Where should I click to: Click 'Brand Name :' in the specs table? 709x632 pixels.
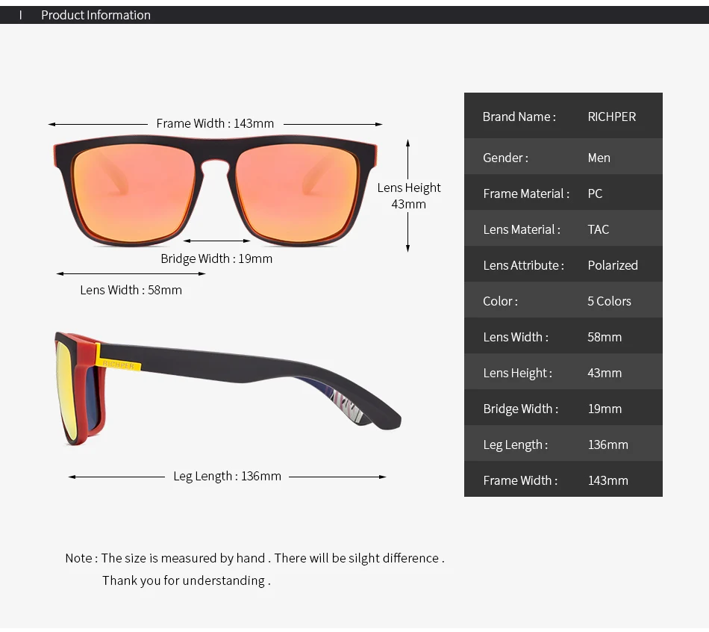[519, 117]
